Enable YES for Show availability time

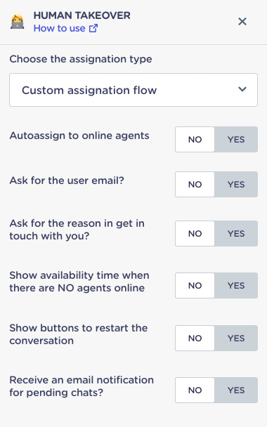[x=236, y=285]
